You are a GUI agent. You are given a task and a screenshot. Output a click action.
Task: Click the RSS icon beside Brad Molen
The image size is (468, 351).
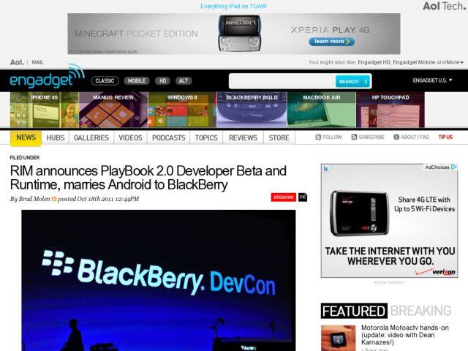pos(53,199)
